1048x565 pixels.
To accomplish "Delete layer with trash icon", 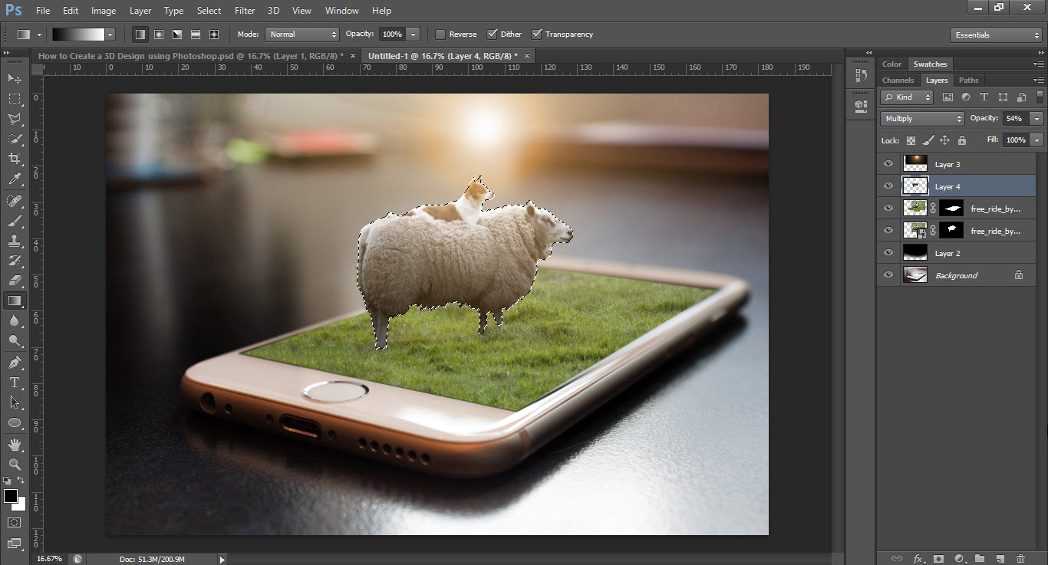I will click(1020, 558).
